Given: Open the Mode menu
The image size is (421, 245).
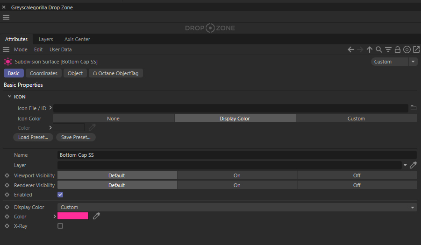Looking at the screenshot, I should [x=21, y=49].
